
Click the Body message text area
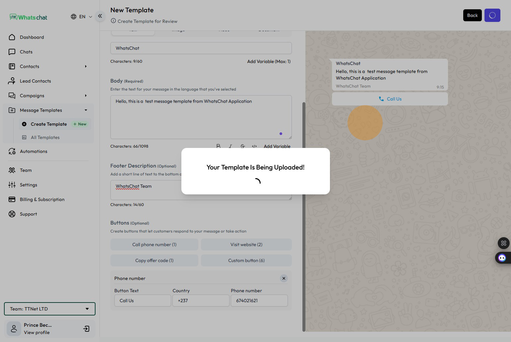(201, 117)
